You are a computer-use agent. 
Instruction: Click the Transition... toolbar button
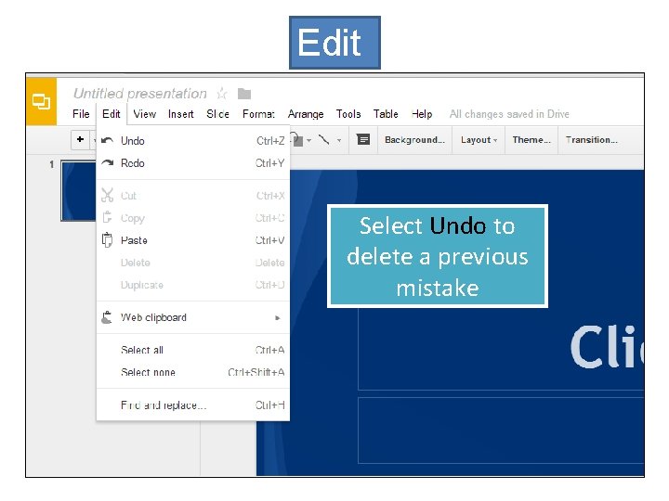pos(592,140)
